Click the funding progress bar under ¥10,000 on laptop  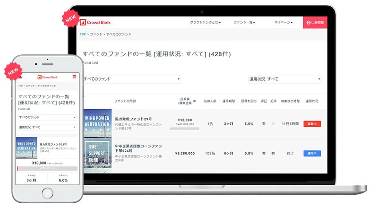click(185, 129)
